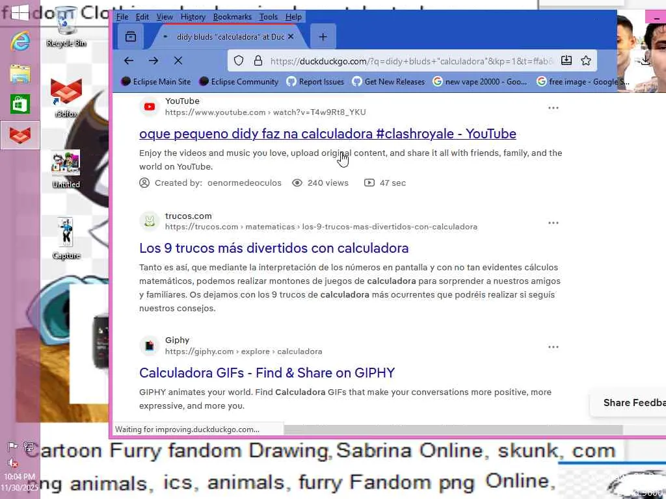666x499 pixels.
Task: Click the giphy.com explore URL text
Action: (x=244, y=352)
